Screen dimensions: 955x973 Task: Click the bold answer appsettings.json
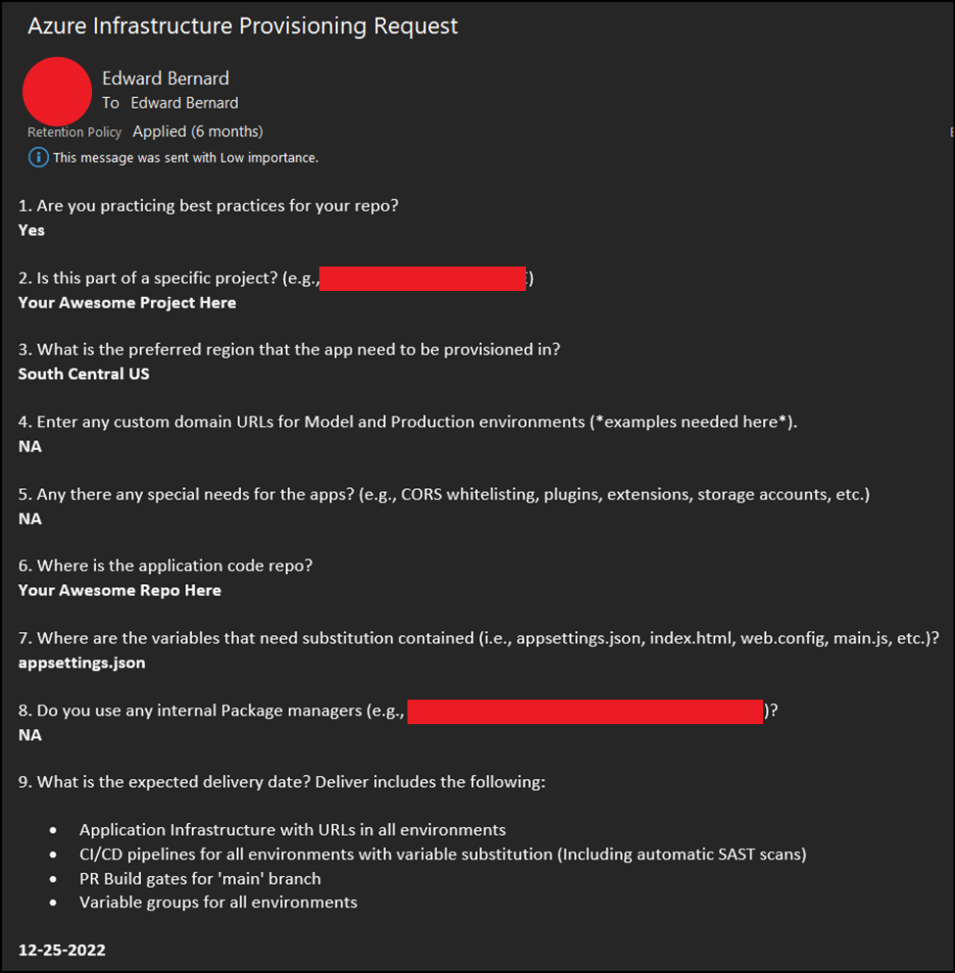[82, 662]
